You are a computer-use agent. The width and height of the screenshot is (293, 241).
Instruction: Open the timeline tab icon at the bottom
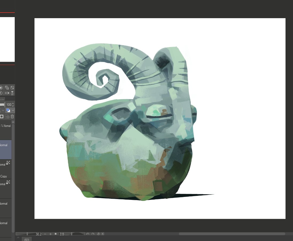pos(27,240)
